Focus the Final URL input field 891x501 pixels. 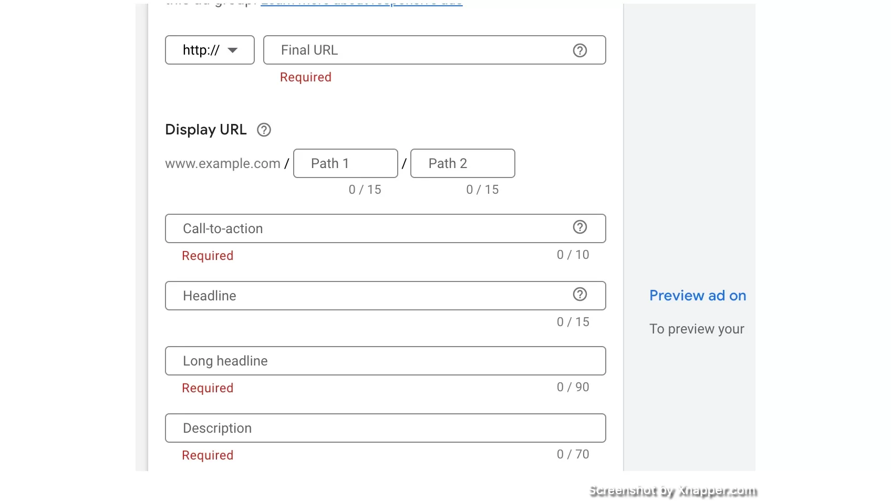point(434,50)
